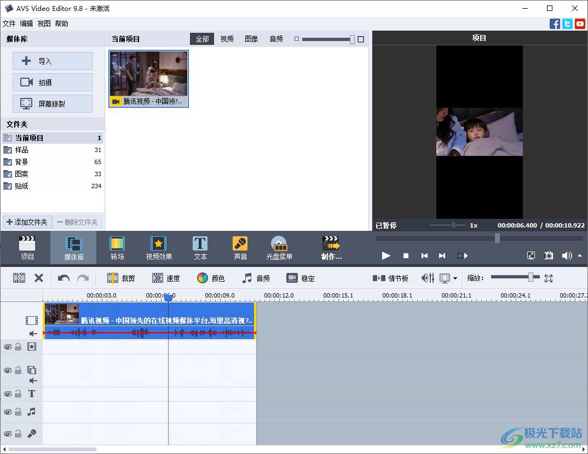Open the 声音 voice recording section
The image size is (588, 454).
coord(240,248)
